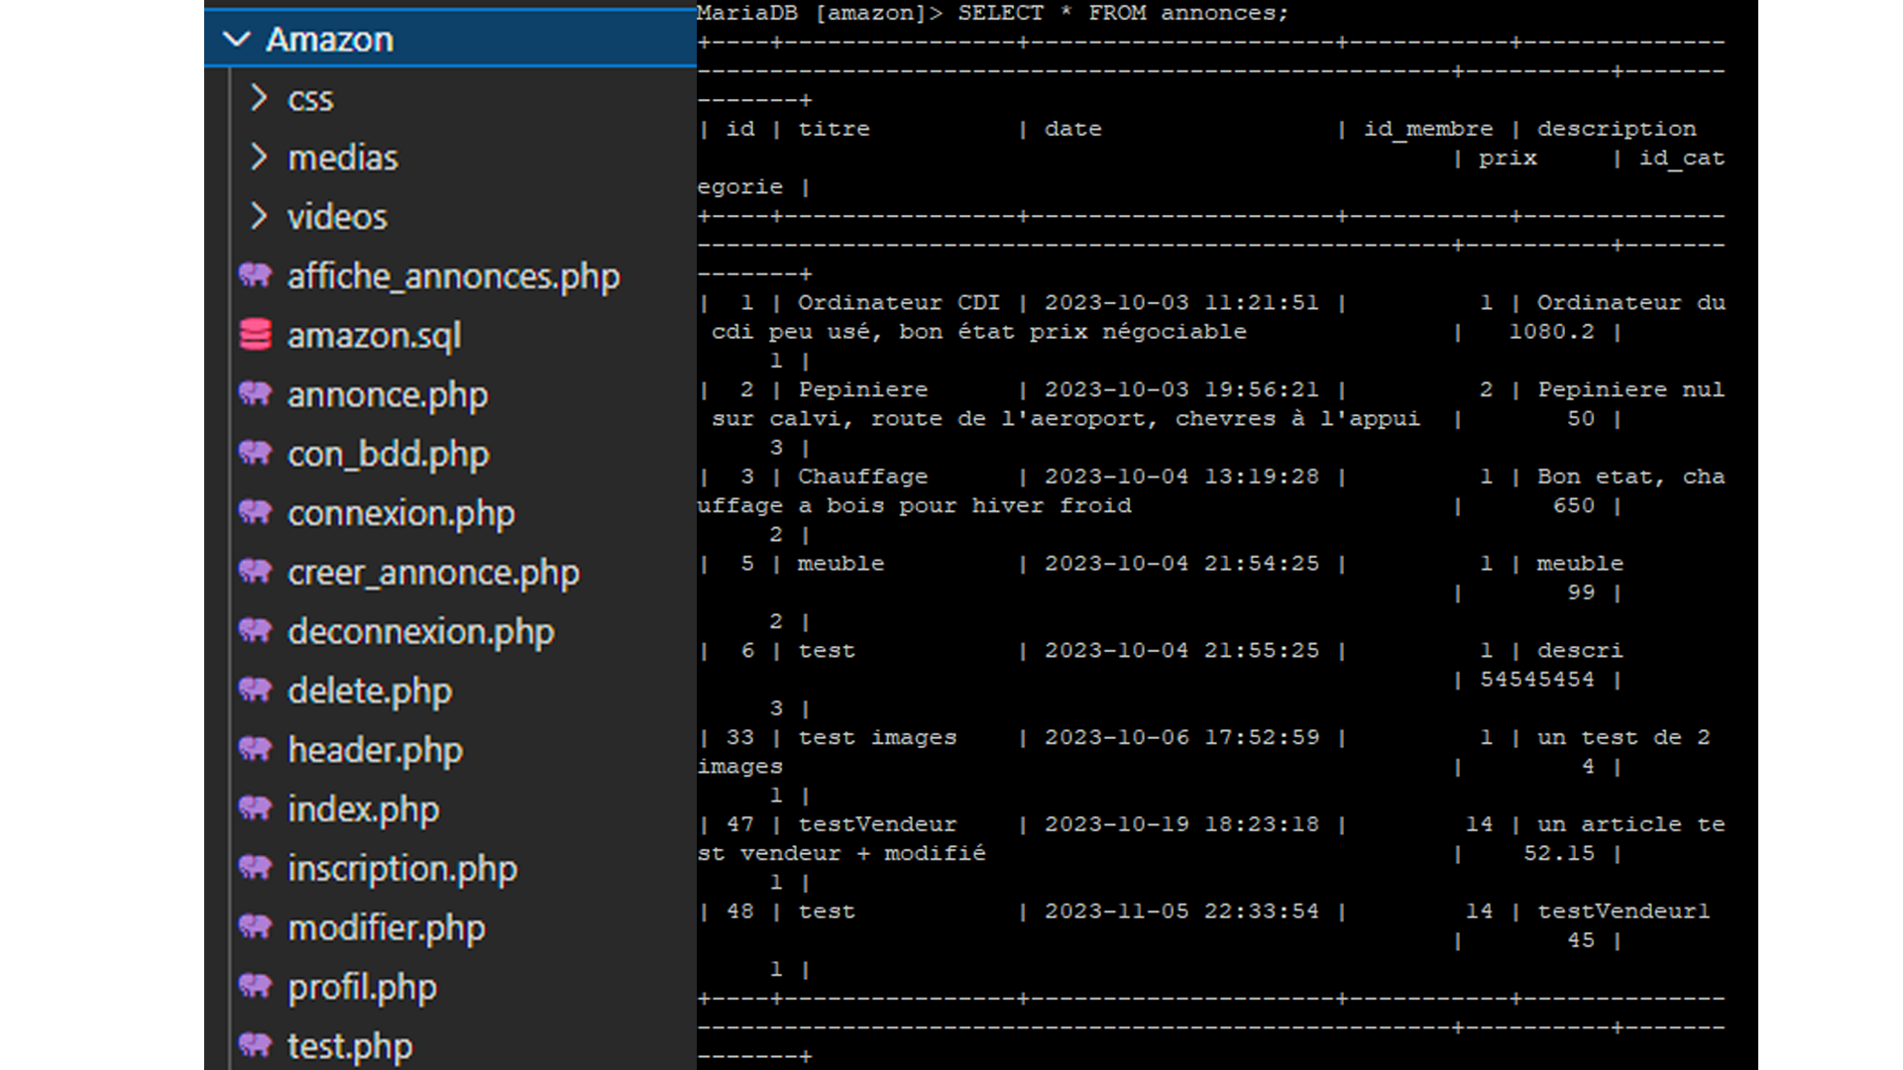Click the 'Pepiniere' title cell

(862, 389)
